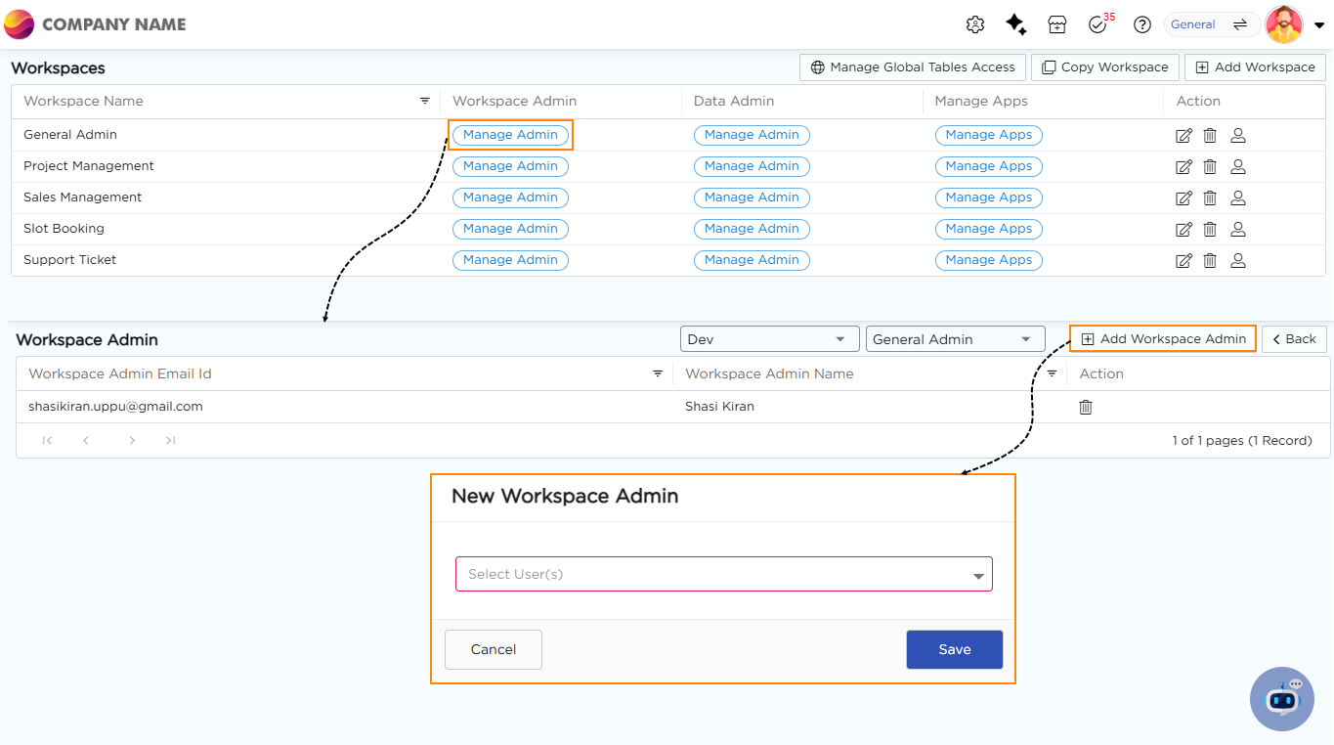Expand the General Admin workspace dropdown
The width and height of the screenshot is (1334, 745).
[x=955, y=339]
